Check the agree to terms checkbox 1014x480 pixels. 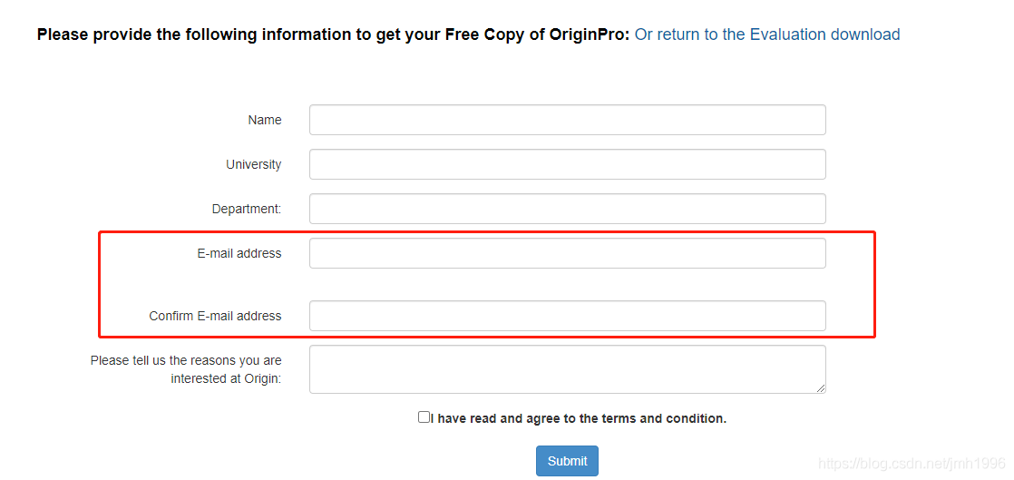point(424,417)
